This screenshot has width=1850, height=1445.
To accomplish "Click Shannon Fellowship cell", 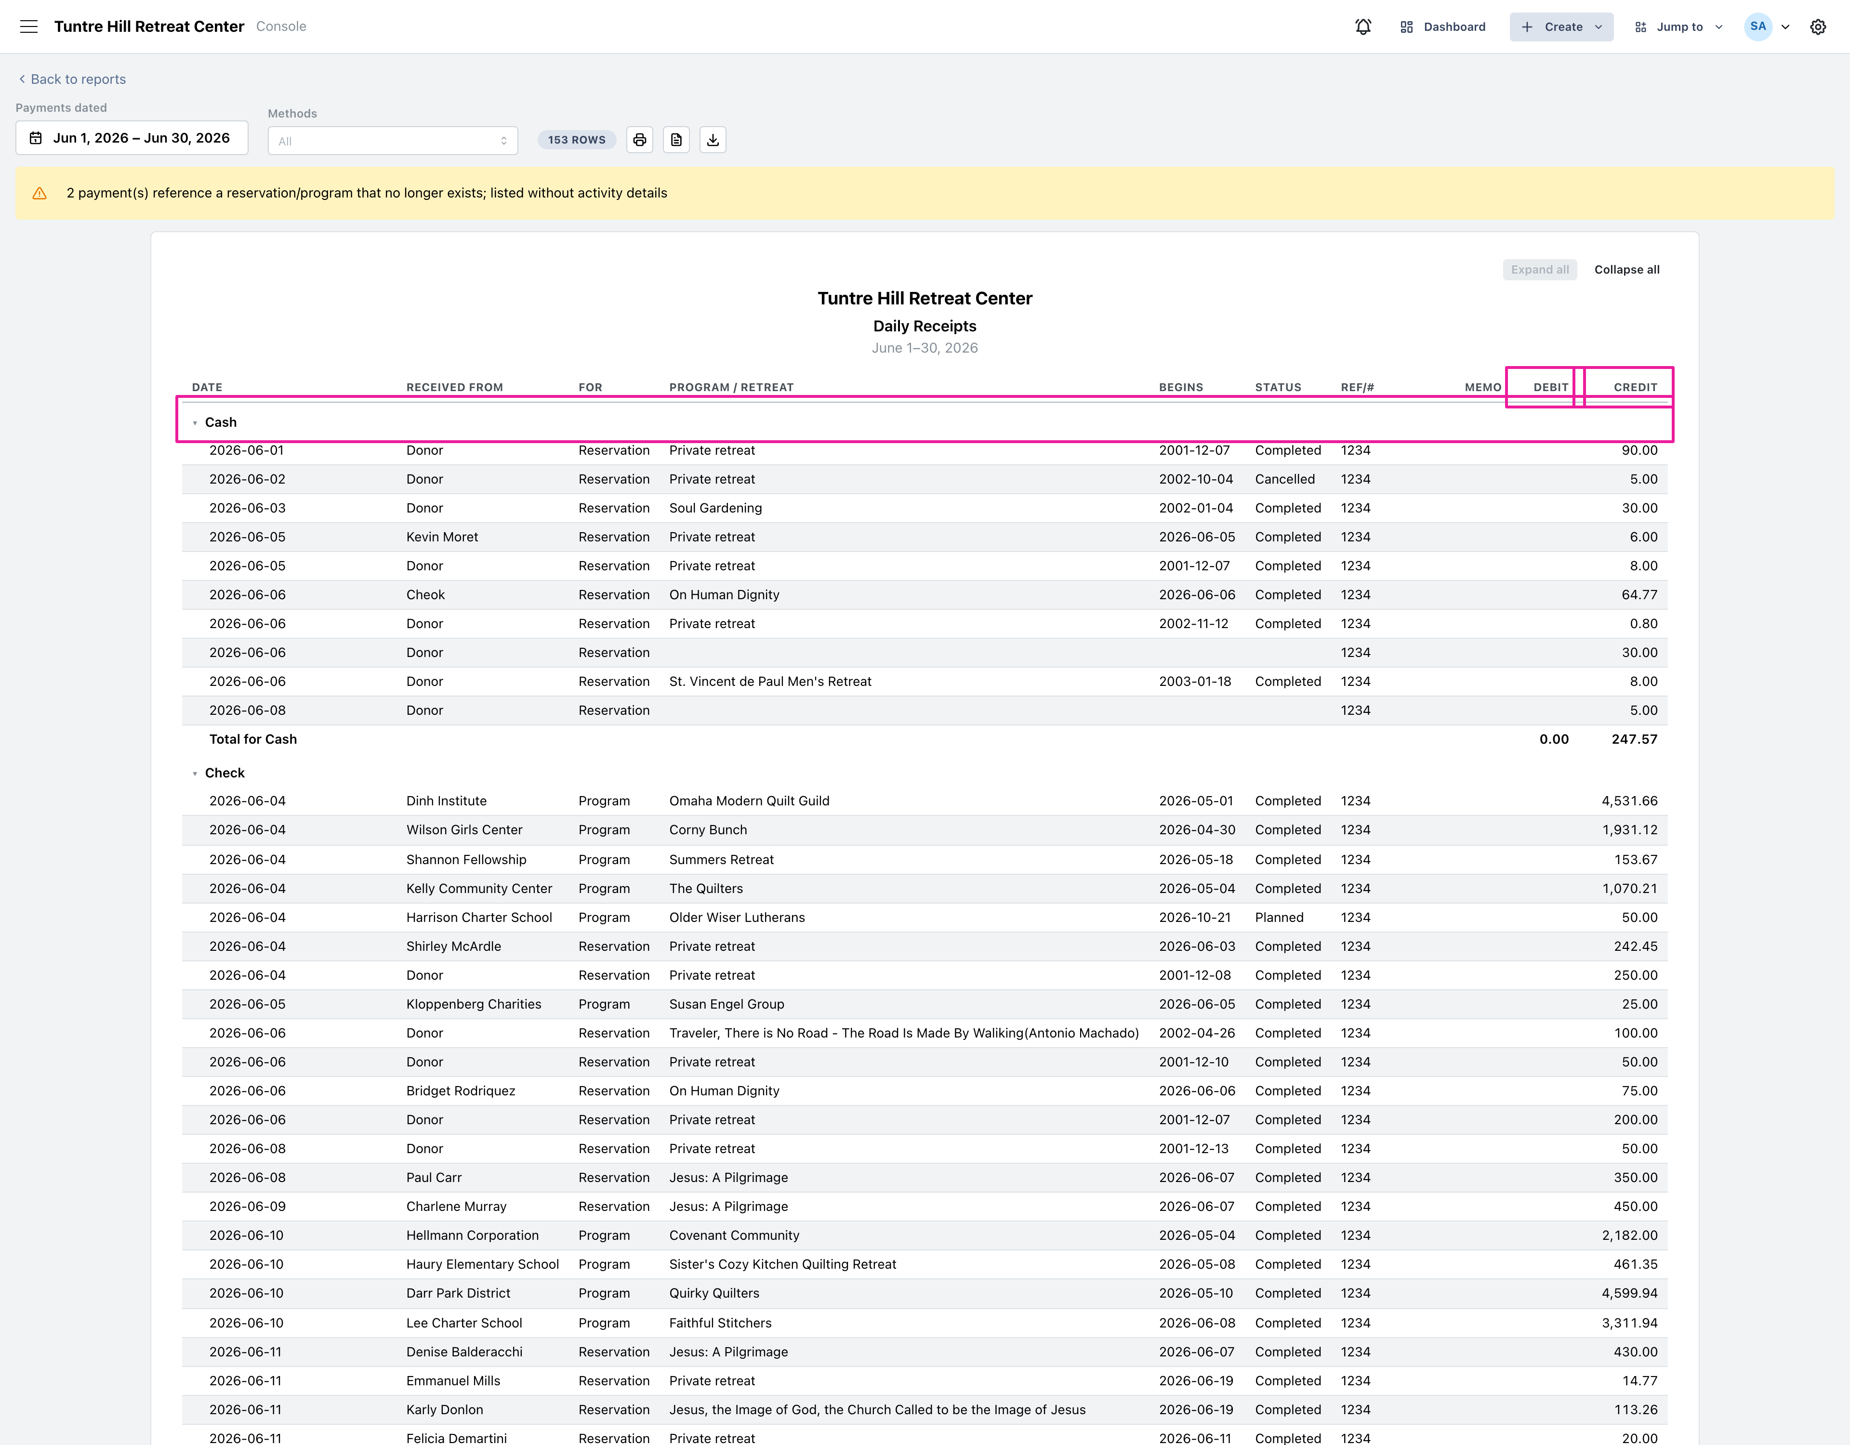I will (466, 860).
